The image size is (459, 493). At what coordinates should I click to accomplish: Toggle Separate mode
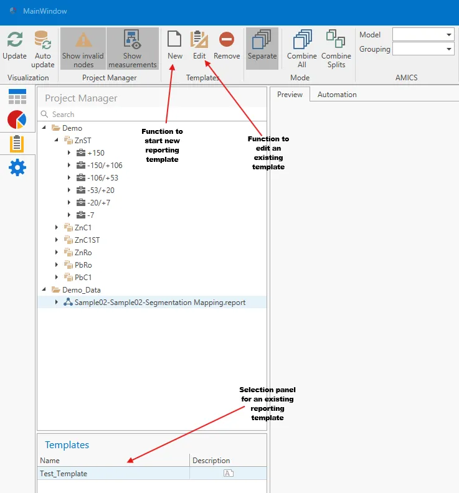[262, 49]
